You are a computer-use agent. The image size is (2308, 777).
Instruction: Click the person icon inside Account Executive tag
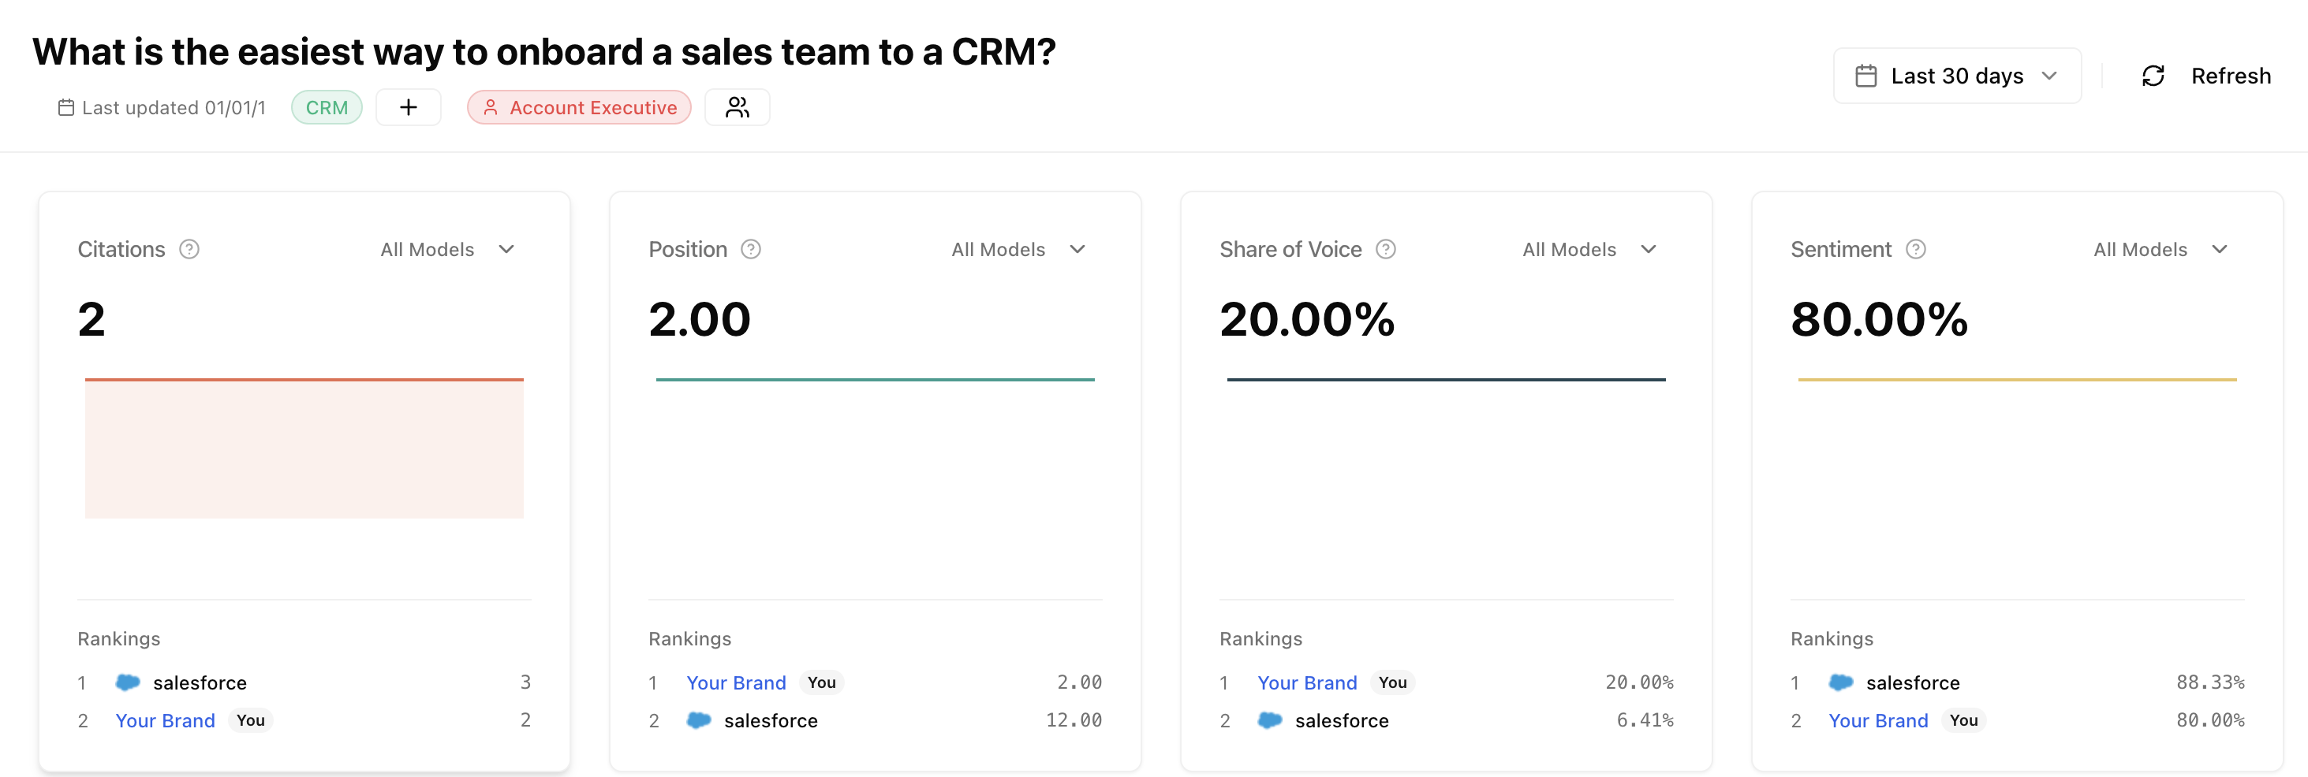(491, 106)
